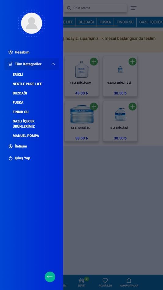
Task: Click the profile avatar picture
Action: point(31,23)
